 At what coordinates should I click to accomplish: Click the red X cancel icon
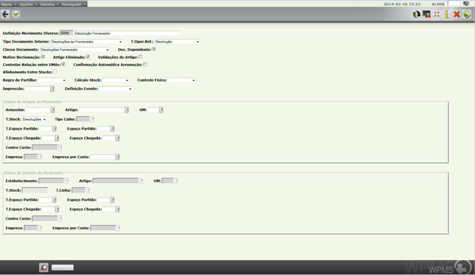pos(456,14)
